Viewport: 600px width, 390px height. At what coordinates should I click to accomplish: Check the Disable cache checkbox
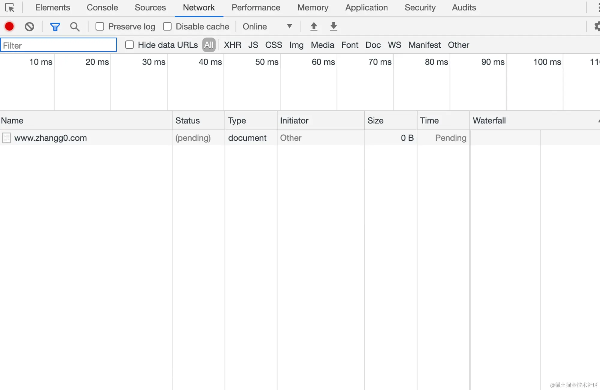coord(167,26)
